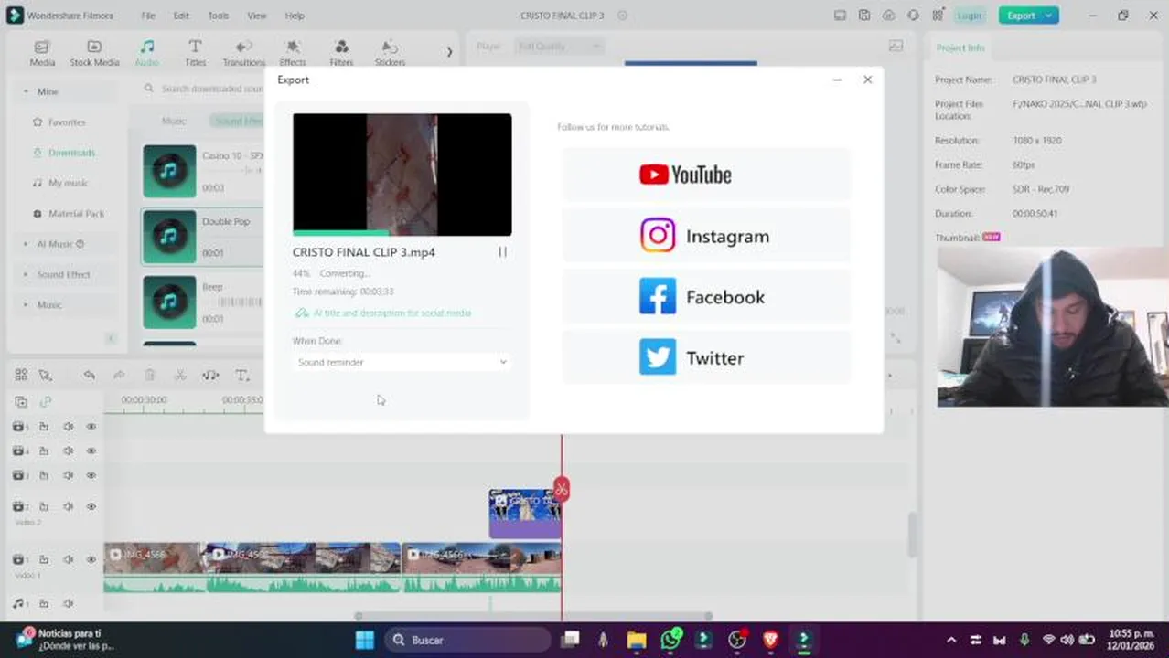Switch to the Titles tab
Viewport: 1169px width, 658px height.
coord(195,53)
